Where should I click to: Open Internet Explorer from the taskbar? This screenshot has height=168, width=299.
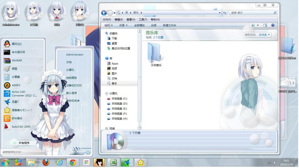tap(59, 162)
